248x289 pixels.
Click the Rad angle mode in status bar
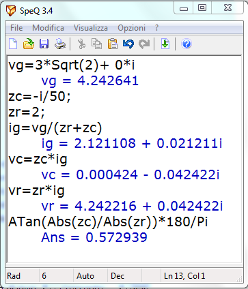tap(14, 276)
